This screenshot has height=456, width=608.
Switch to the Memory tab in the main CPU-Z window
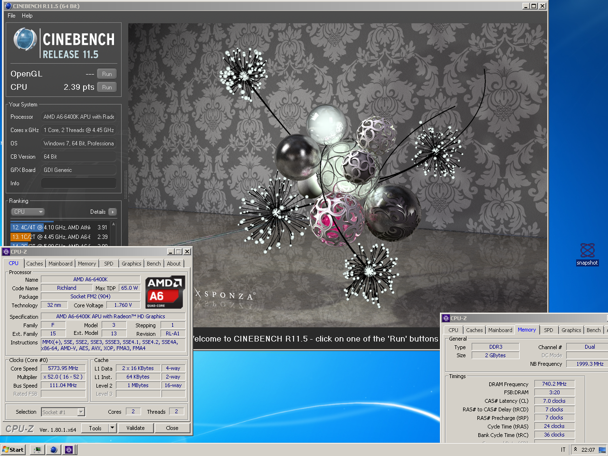[87, 264]
